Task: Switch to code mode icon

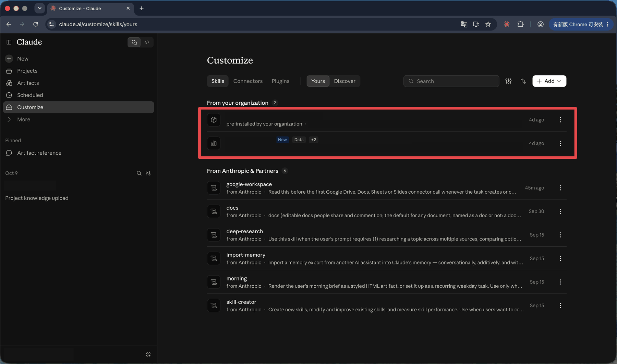Action: tap(147, 42)
